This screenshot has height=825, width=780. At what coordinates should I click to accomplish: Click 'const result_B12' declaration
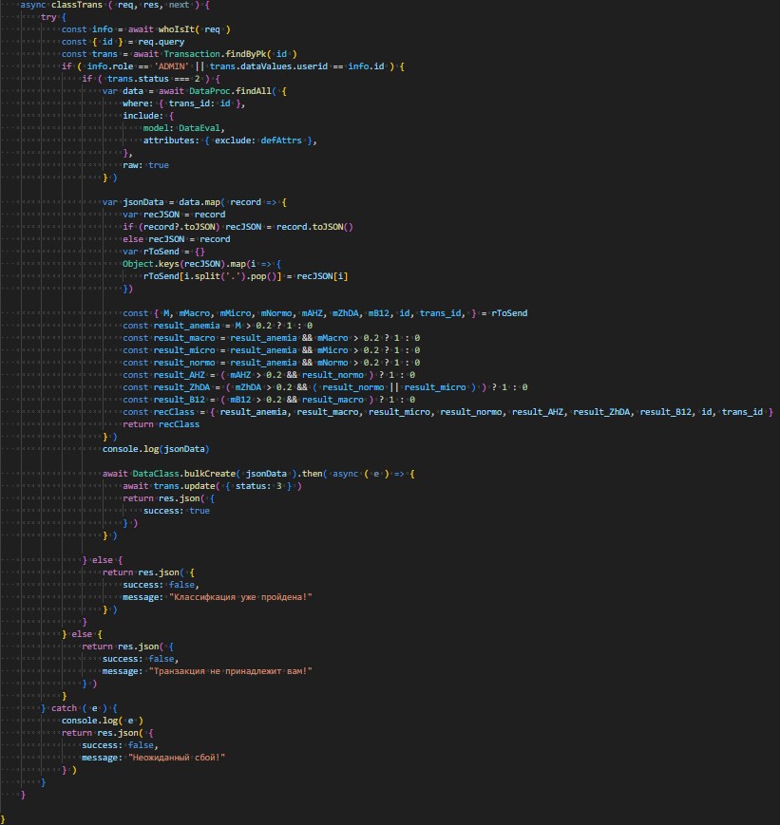coord(163,400)
